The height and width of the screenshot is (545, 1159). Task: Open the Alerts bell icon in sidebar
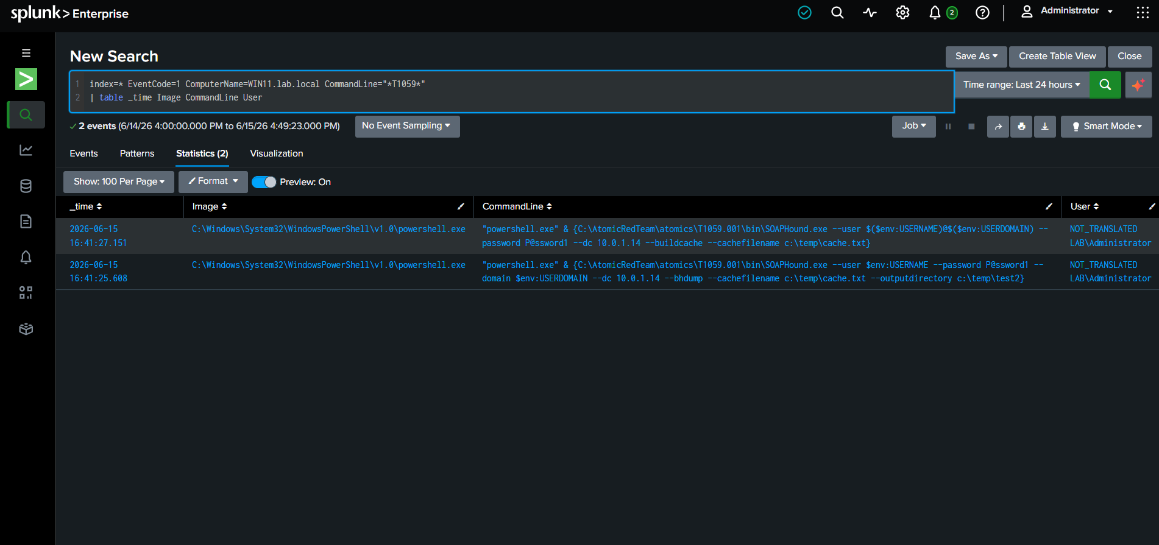click(x=26, y=257)
